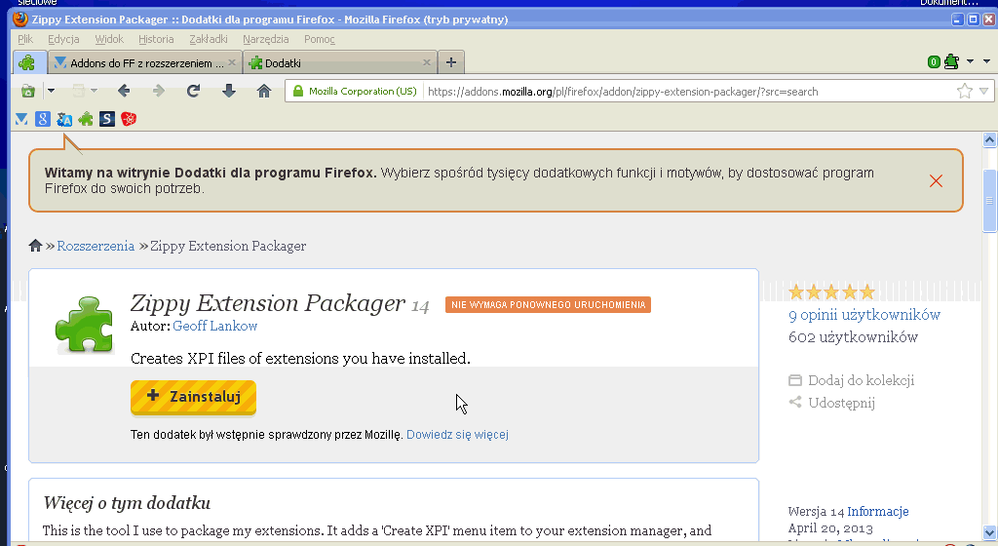Switch to the Dodatki tab
Screen dimensions: 998x546
point(340,63)
